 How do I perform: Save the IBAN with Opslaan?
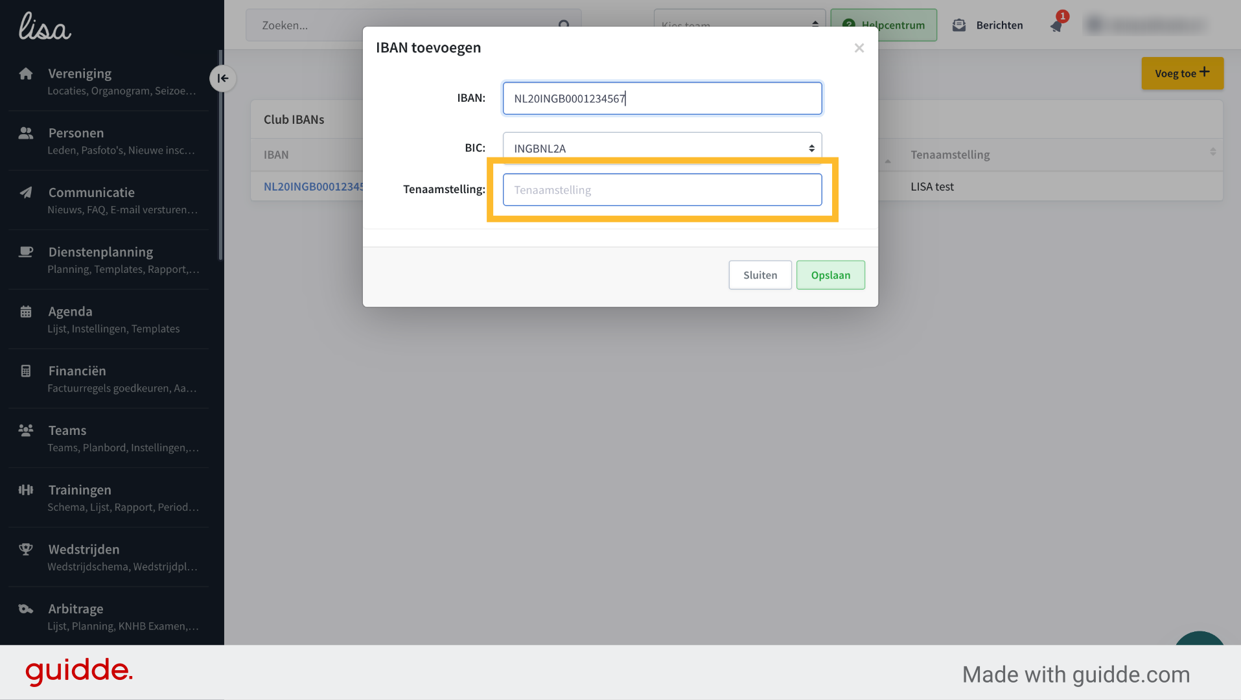[x=830, y=275]
